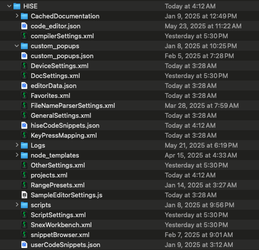259x250 pixels.
Task: Select the hiseCodeSnippets.json file name
Action: click(65, 126)
